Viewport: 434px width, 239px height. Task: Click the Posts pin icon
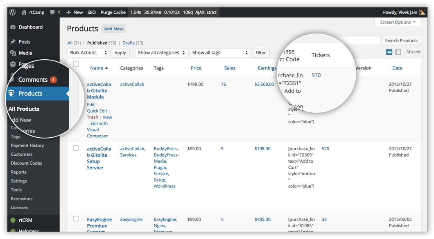click(x=13, y=42)
